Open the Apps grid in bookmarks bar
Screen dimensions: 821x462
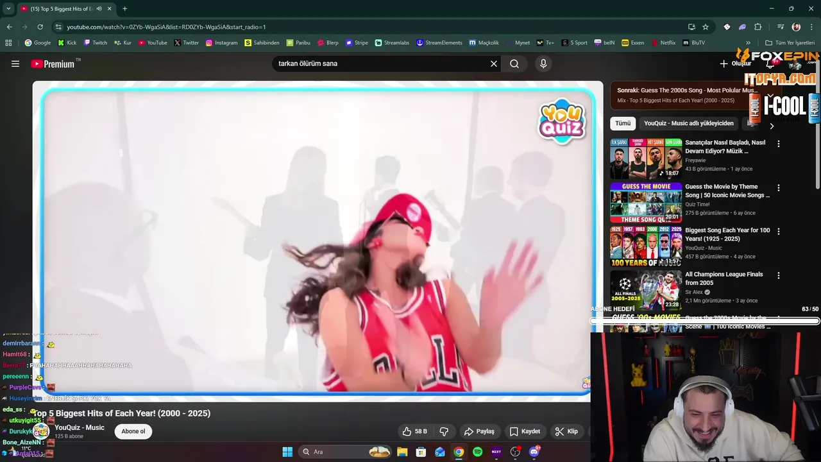8,42
